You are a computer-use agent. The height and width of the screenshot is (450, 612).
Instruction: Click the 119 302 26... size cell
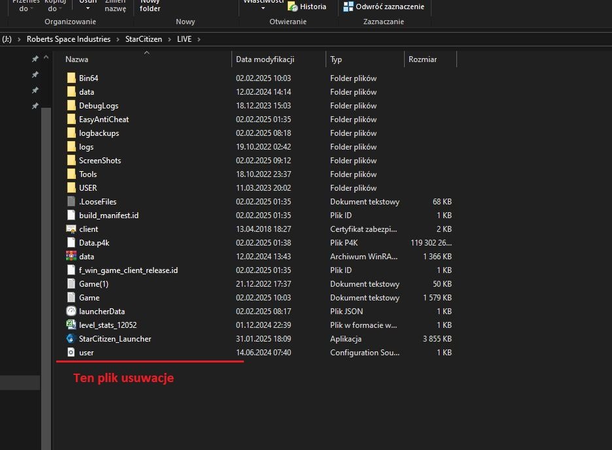pyautogui.click(x=431, y=242)
